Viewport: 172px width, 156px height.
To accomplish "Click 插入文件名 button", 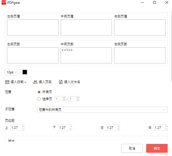I will point(70,82).
